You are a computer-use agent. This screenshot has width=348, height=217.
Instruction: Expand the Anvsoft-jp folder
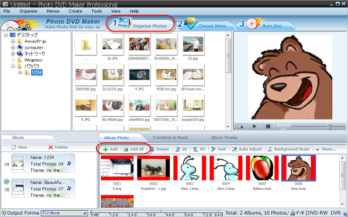coord(13,41)
